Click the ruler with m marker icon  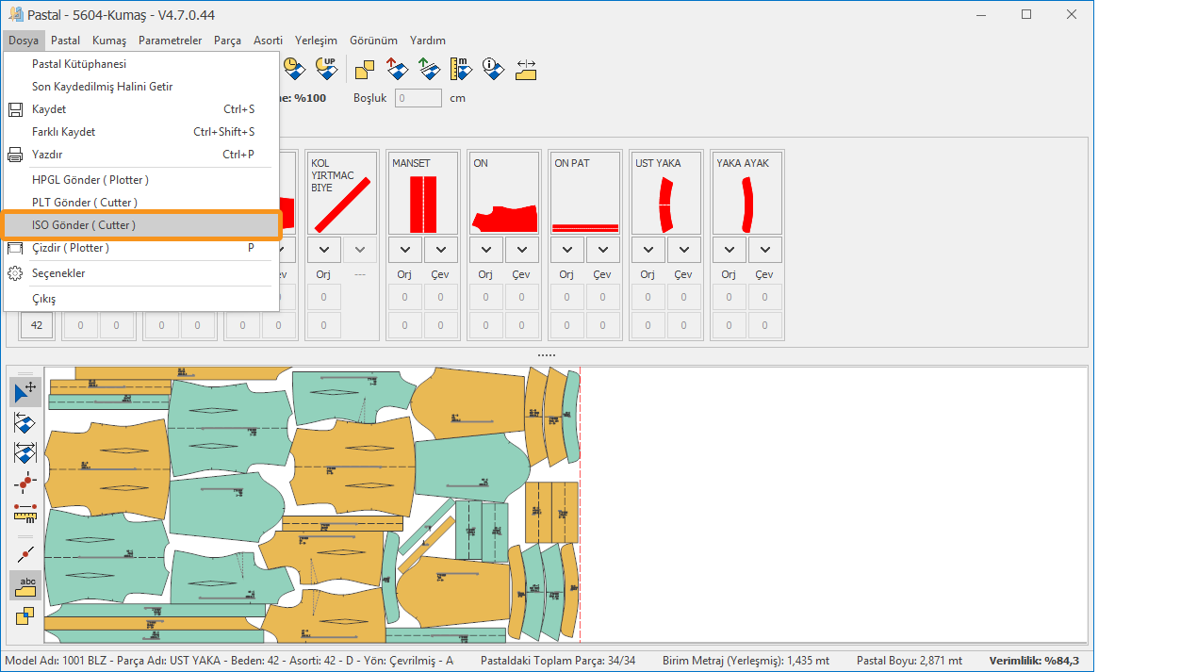(461, 69)
